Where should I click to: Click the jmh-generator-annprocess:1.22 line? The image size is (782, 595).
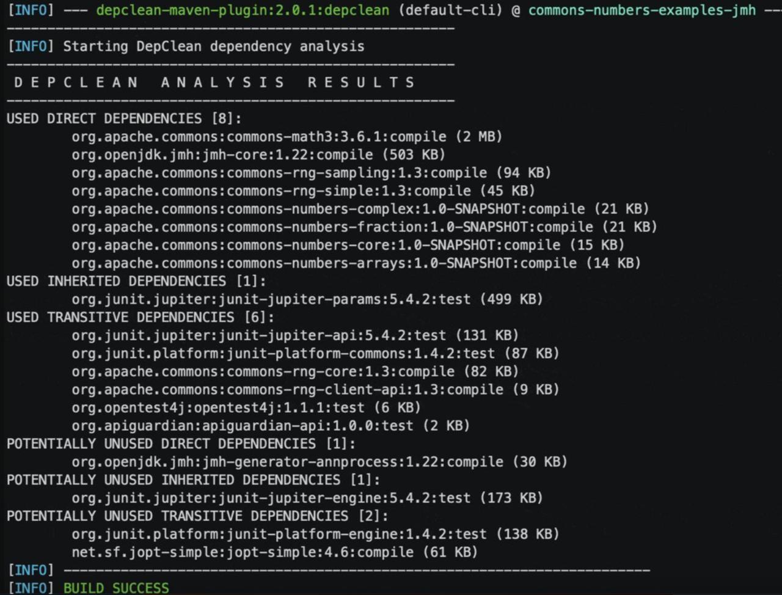319,462
